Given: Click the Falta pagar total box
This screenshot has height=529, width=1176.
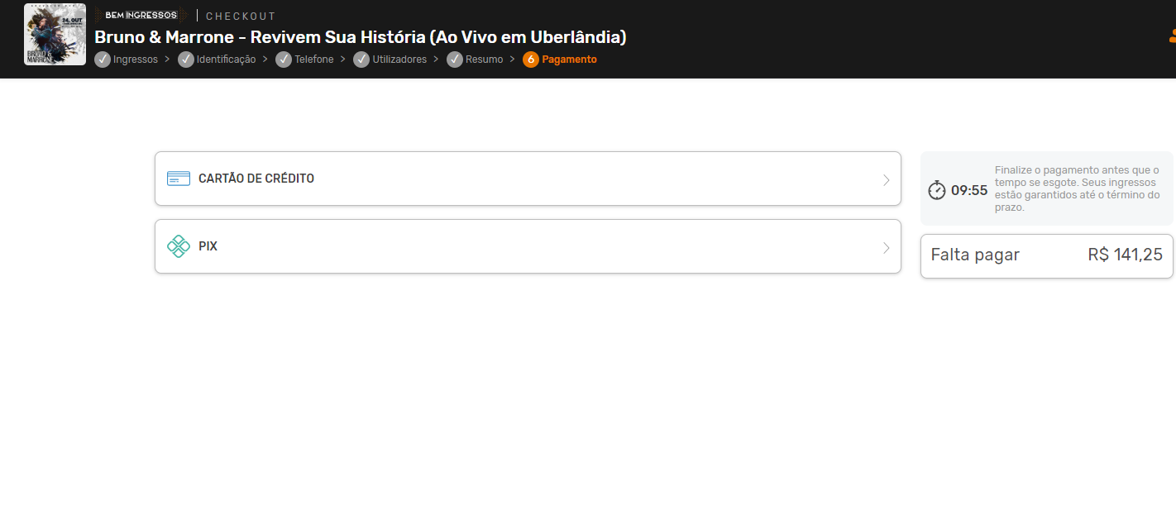Looking at the screenshot, I should [1047, 255].
